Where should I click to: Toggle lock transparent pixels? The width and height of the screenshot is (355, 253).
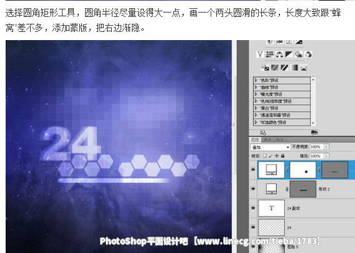click(265, 156)
